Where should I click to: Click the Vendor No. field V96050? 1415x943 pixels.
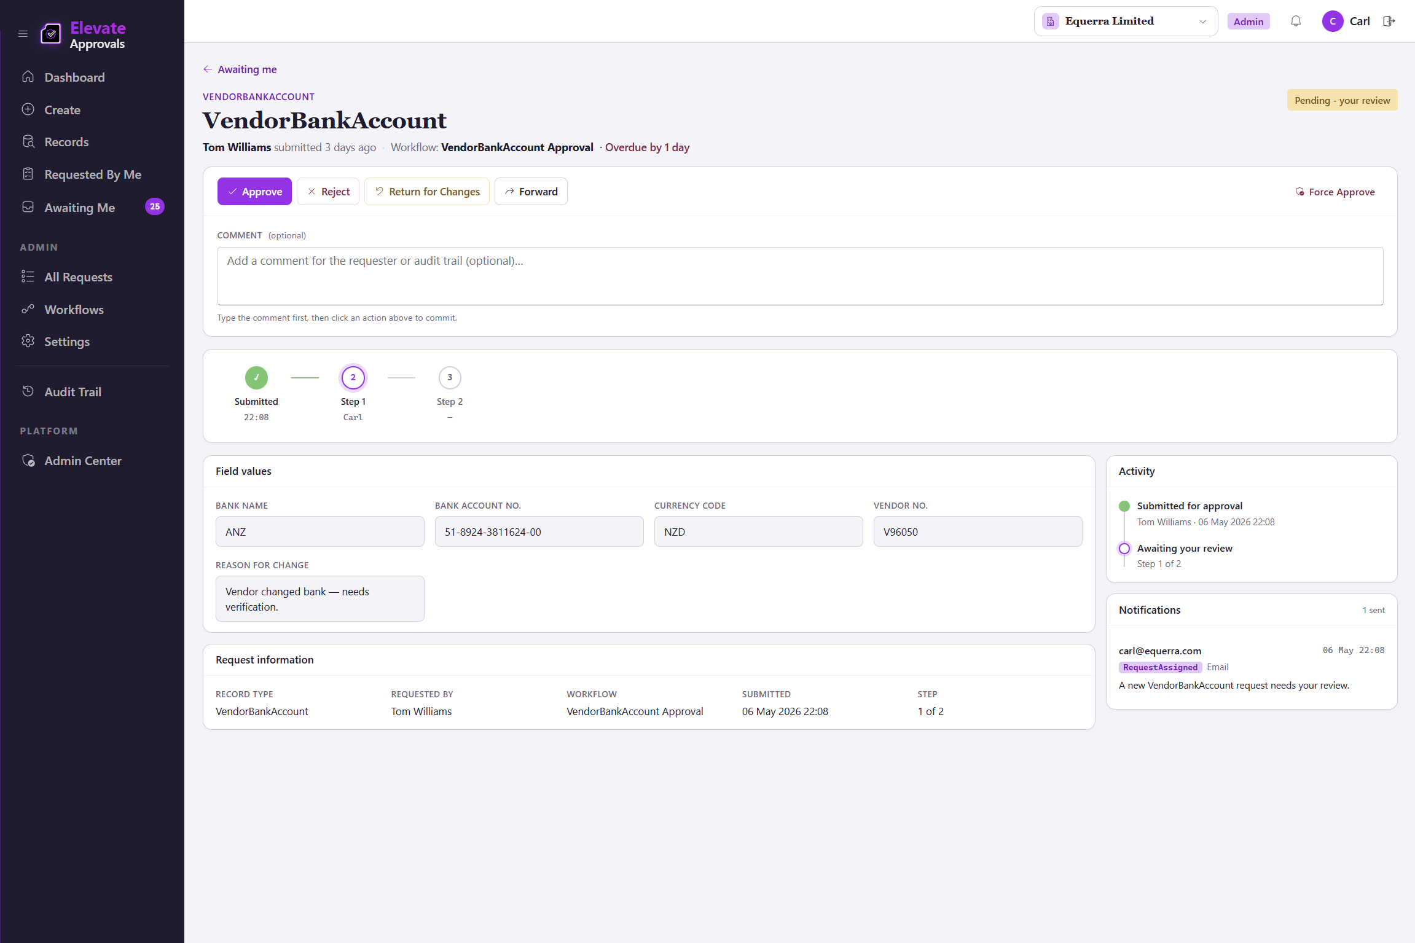point(978,531)
